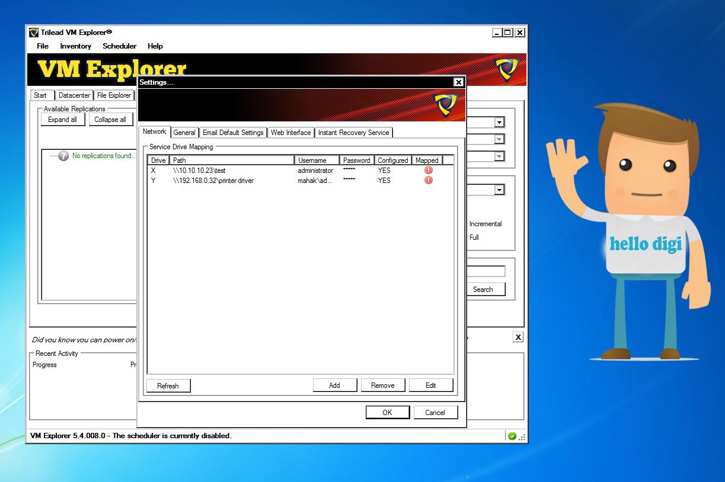This screenshot has width=725, height=482.
Task: Select the File Explorer tab in main window
Action: [114, 95]
